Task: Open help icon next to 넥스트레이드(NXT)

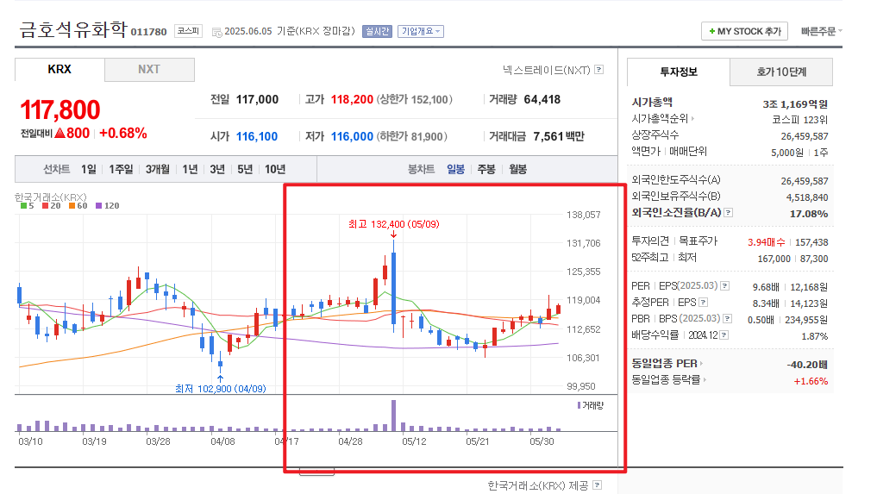Action: tap(599, 69)
